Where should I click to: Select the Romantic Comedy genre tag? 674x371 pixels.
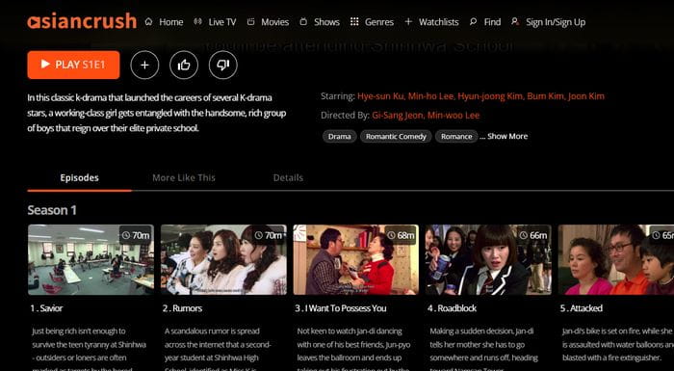[396, 137]
